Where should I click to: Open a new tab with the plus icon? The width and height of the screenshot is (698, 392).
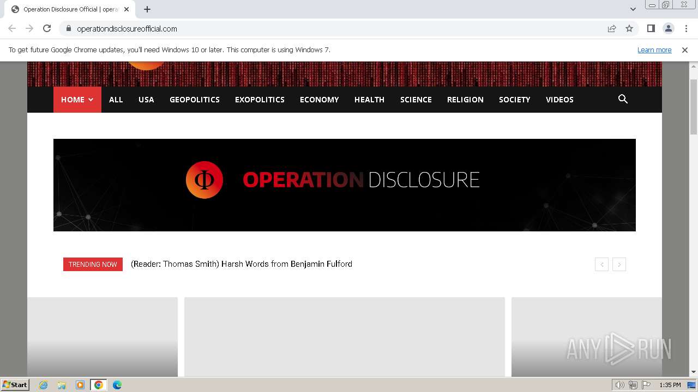tap(147, 9)
